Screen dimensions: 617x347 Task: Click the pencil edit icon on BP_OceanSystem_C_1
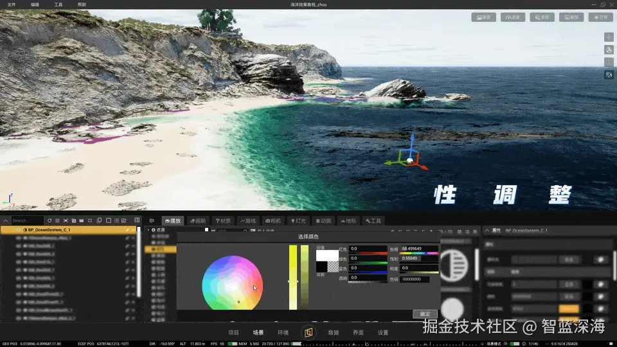click(127, 230)
